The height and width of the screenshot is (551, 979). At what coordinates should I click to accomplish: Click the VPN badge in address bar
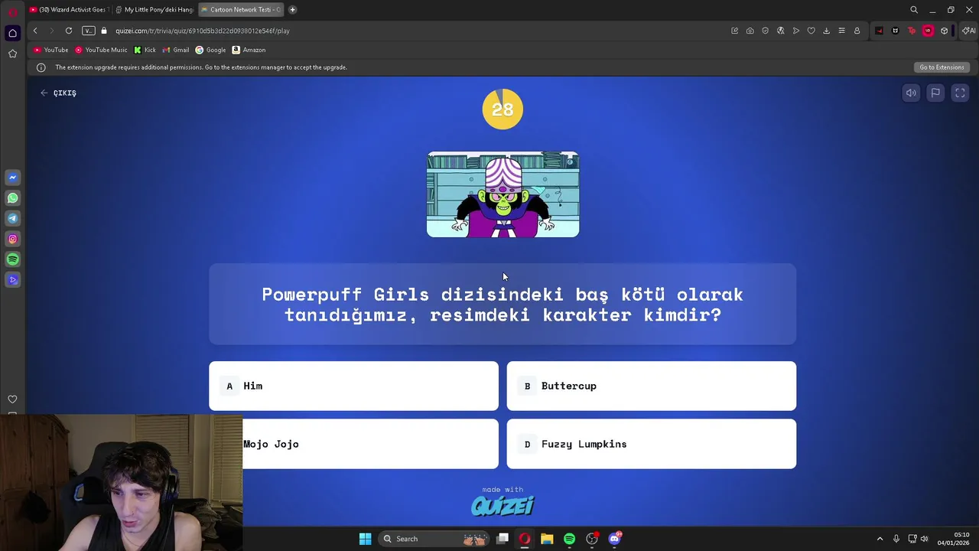pyautogui.click(x=89, y=31)
